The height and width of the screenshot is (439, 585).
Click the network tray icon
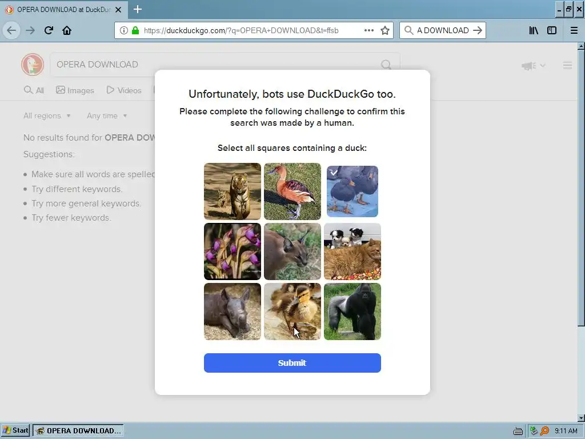pyautogui.click(x=534, y=431)
